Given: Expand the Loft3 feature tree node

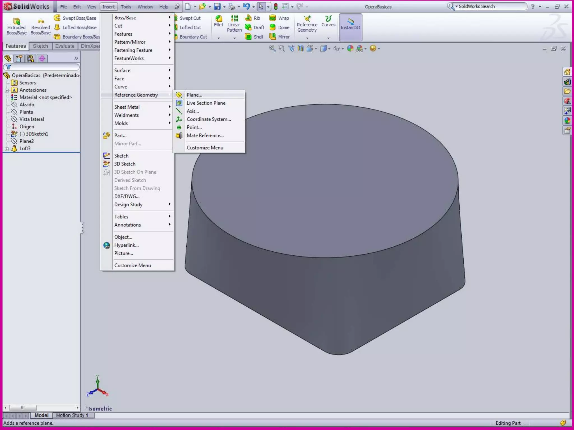Looking at the screenshot, I should tap(7, 149).
